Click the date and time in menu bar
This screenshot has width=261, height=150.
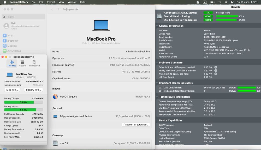(x=247, y=2)
